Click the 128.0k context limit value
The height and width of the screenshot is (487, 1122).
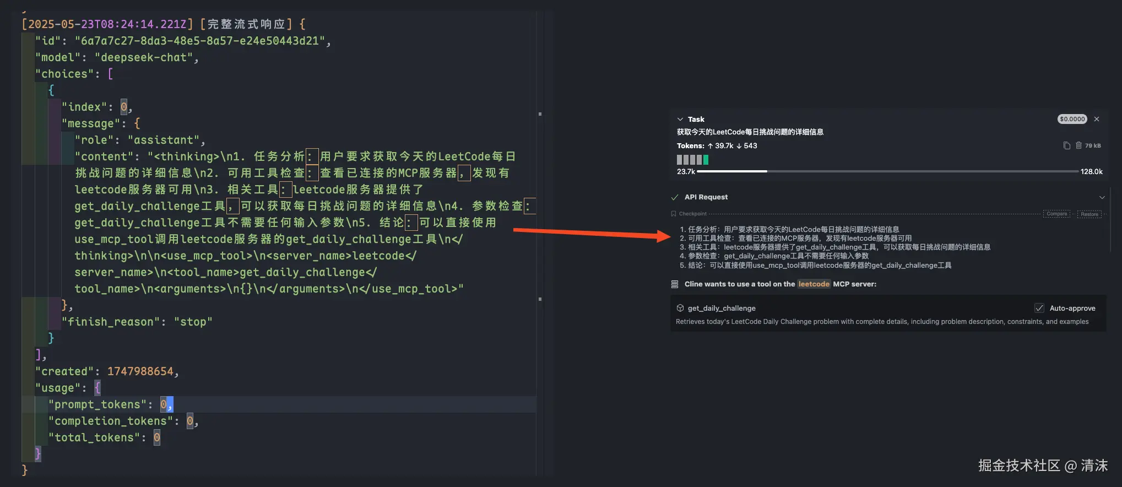click(x=1092, y=172)
